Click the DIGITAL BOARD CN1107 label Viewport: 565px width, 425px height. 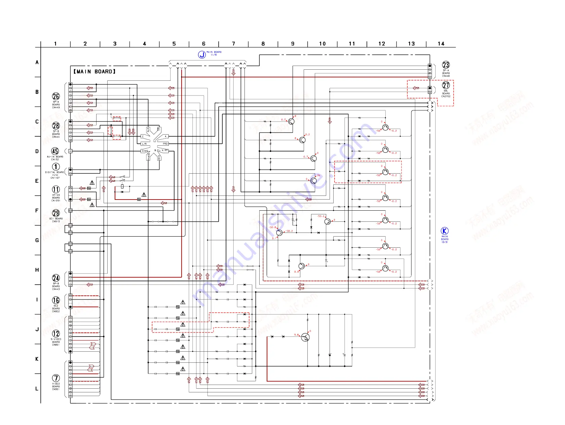(55, 175)
